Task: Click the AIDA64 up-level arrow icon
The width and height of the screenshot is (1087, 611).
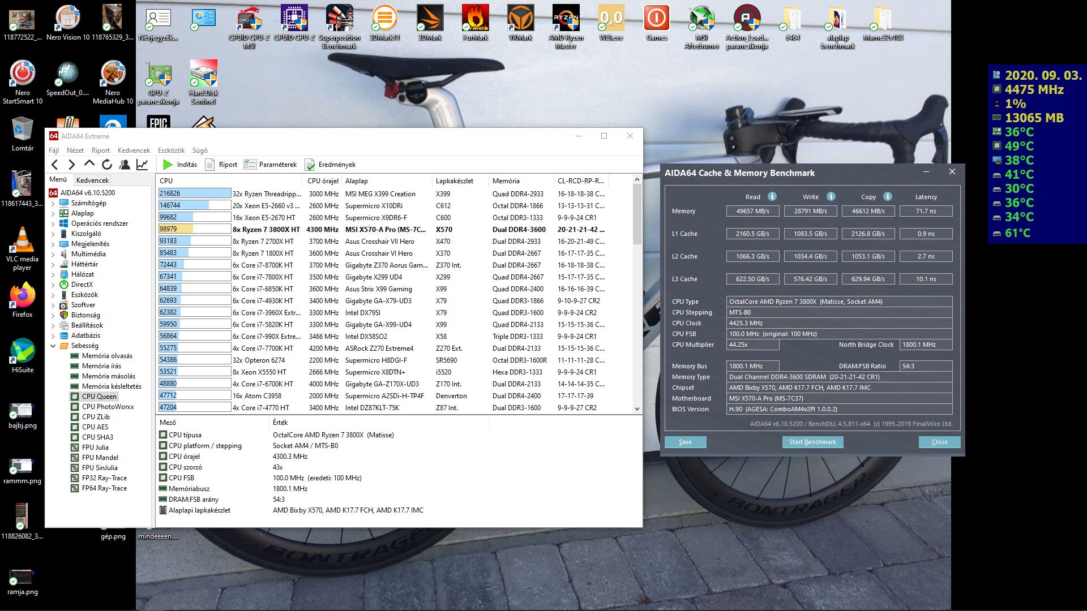Action: [89, 164]
